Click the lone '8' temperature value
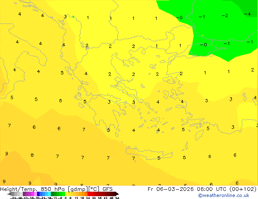This screenshot has width=258, height=199. coord(32,155)
